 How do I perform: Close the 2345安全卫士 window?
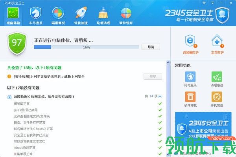click(x=231, y=3)
